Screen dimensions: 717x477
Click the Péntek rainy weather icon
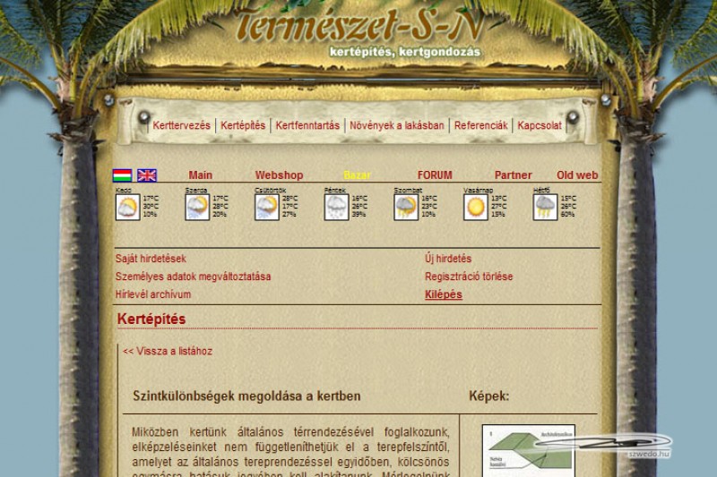click(x=336, y=208)
